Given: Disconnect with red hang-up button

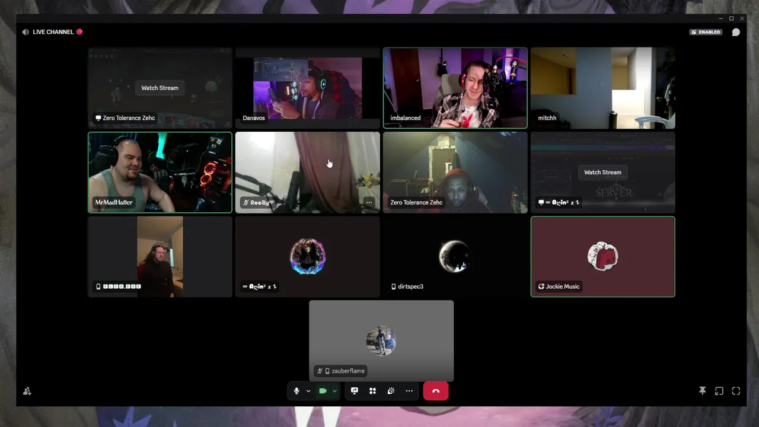Looking at the screenshot, I should click(x=436, y=391).
